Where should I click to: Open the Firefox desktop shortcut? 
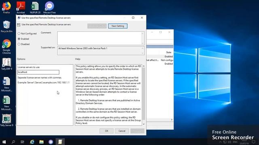[x=6, y=8]
